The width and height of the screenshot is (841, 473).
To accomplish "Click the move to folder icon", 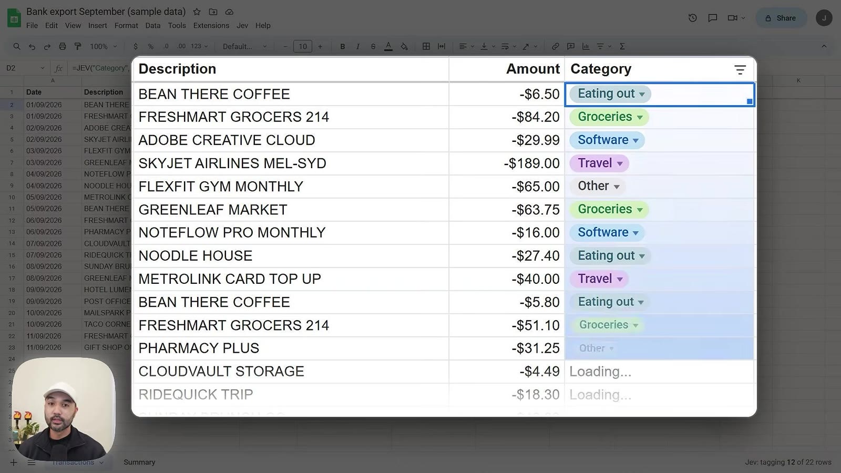I will 213,12.
